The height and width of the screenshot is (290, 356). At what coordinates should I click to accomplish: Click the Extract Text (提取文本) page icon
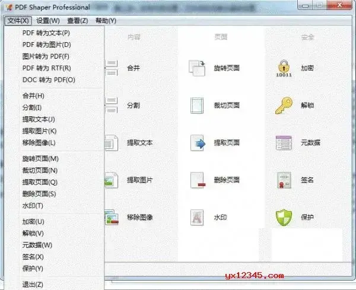pyautogui.click(x=112, y=143)
